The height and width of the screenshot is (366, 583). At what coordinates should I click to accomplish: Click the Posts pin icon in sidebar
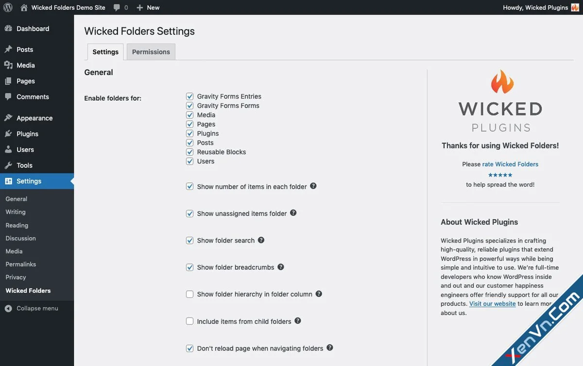click(x=8, y=50)
